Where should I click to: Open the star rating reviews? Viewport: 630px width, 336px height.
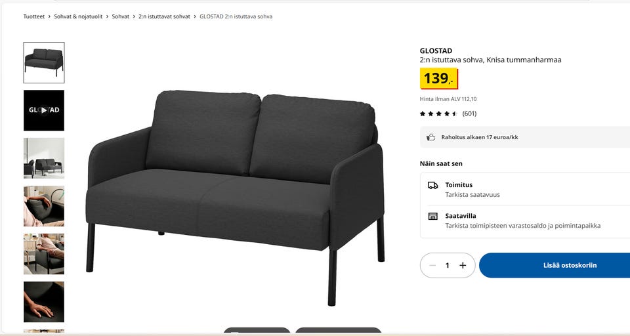click(x=448, y=114)
